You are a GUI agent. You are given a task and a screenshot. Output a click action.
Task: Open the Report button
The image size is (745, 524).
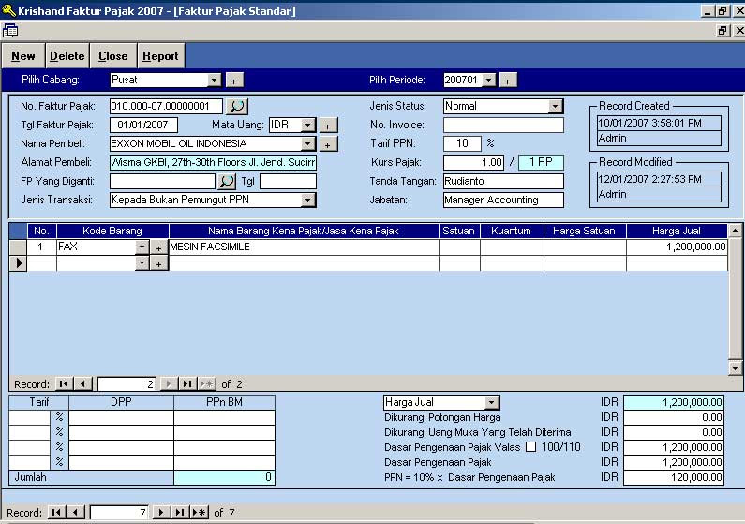[160, 56]
